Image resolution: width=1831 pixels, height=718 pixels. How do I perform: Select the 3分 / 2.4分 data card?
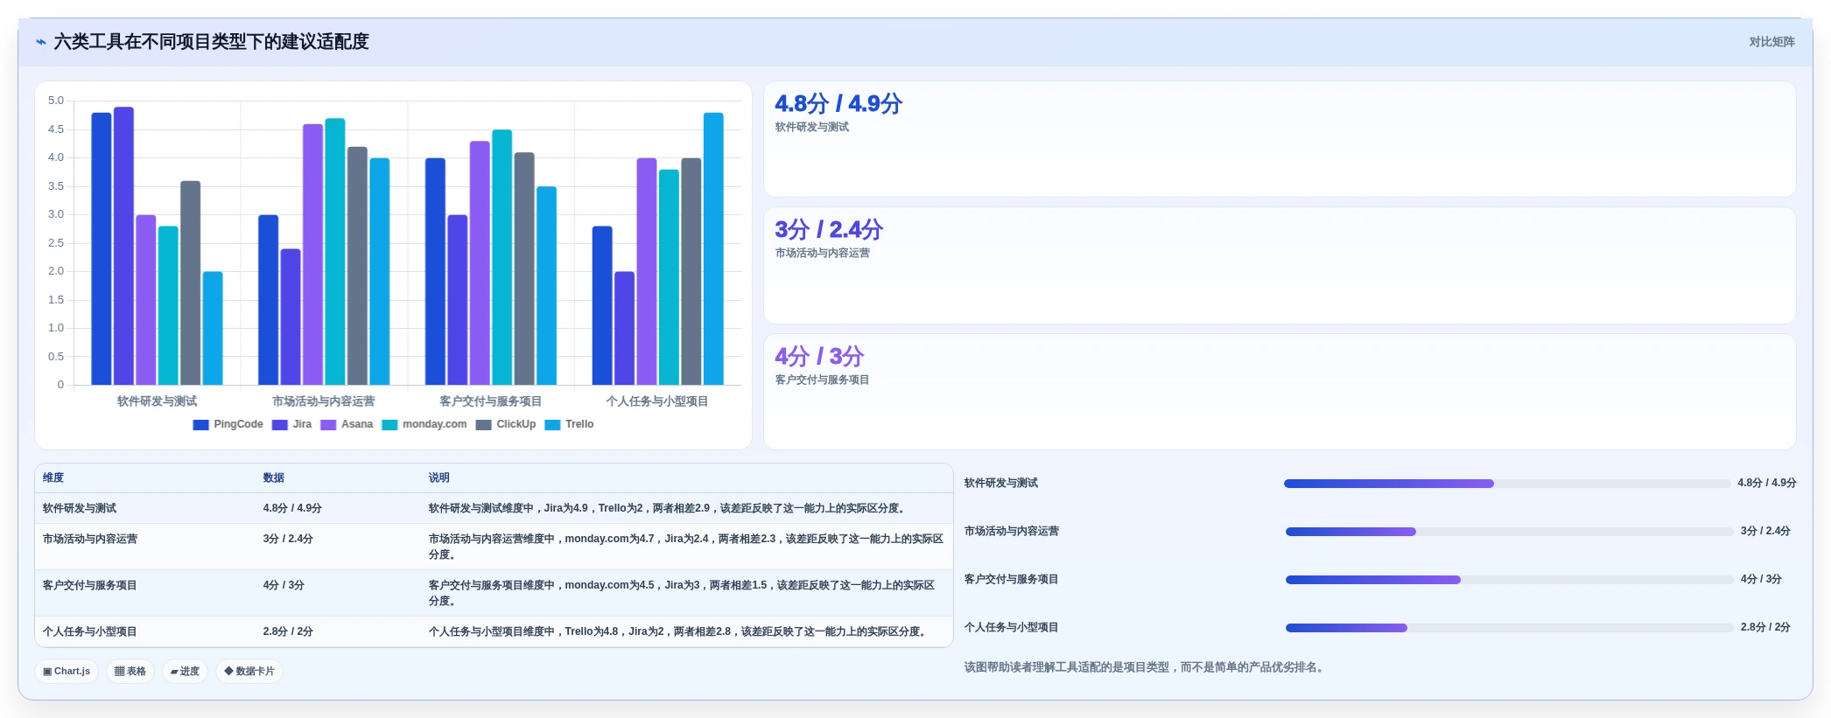pos(1280,266)
